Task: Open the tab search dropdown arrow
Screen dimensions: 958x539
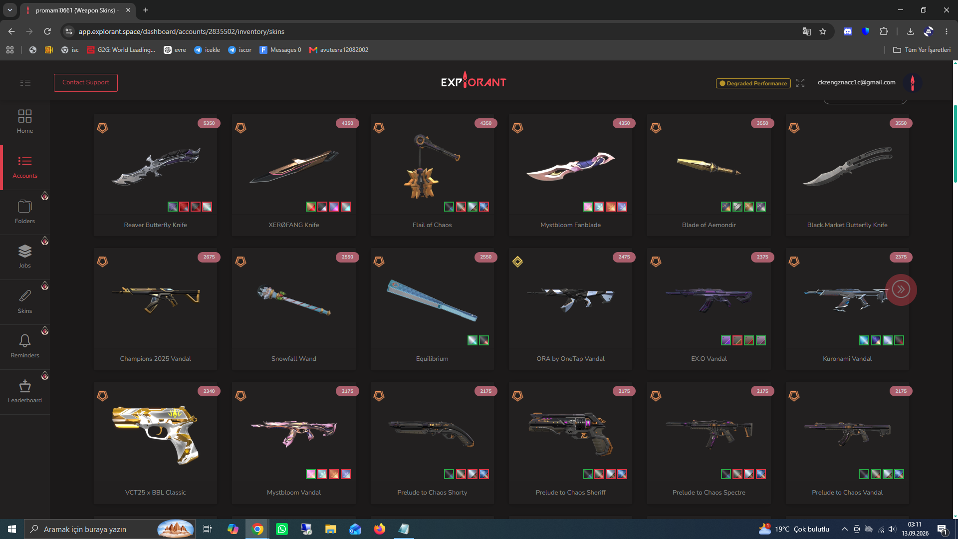Action: click(9, 10)
